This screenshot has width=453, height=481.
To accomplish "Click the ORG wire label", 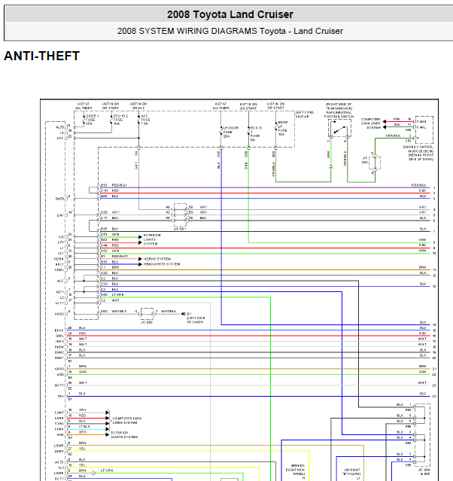I will click(83, 432).
